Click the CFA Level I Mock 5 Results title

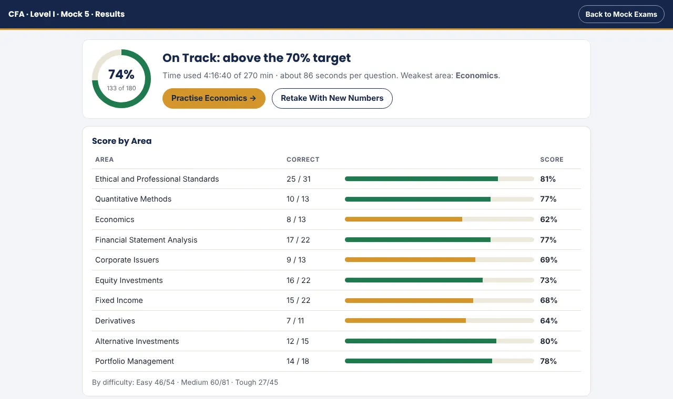(x=67, y=14)
